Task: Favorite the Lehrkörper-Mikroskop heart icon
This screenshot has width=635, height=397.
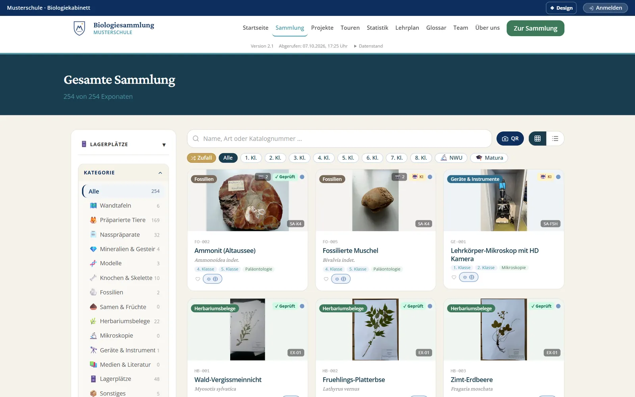Action: [454, 278]
